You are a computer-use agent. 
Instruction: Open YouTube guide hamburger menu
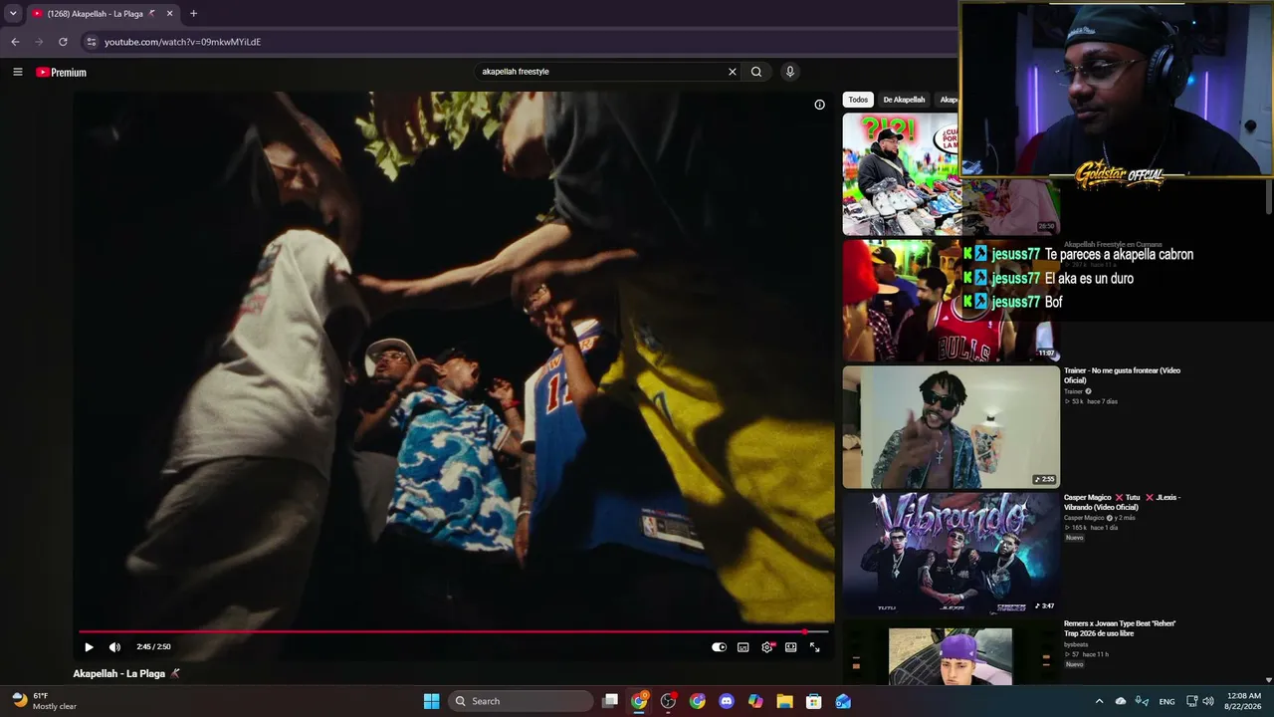pos(17,72)
